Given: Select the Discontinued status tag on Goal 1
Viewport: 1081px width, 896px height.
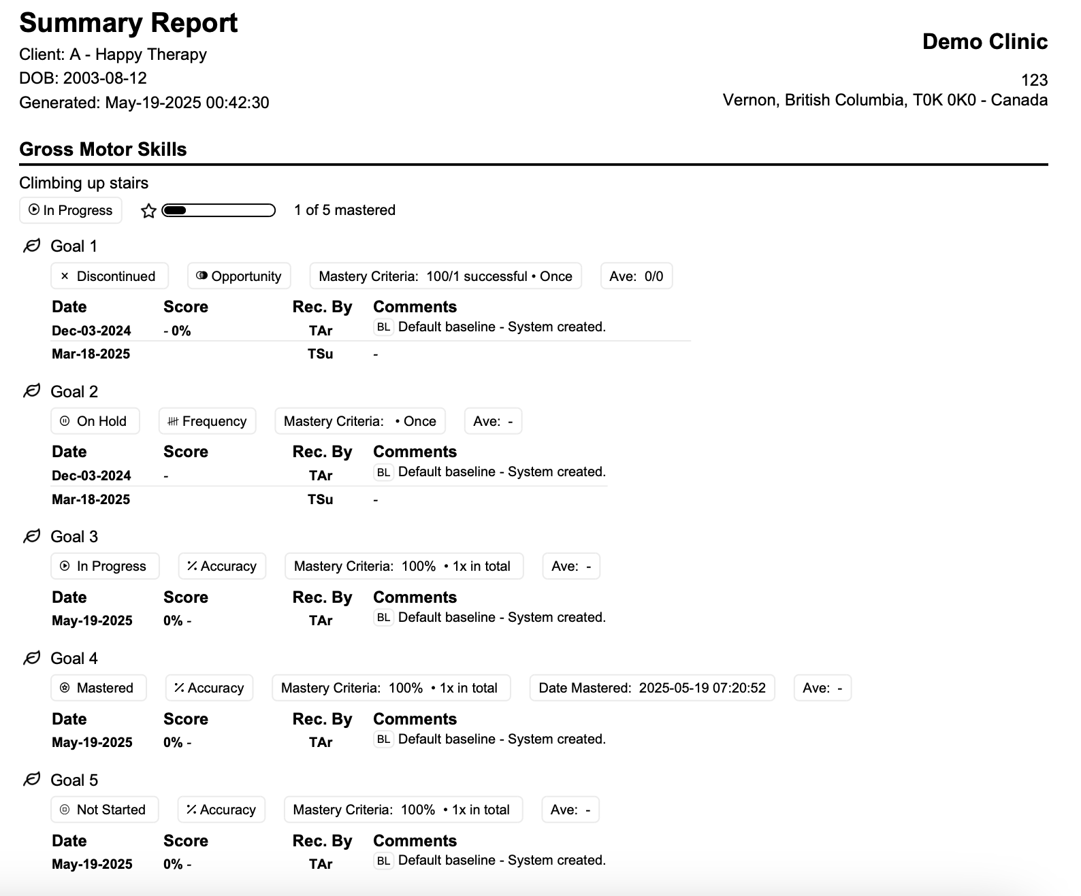Looking at the screenshot, I should click(109, 276).
